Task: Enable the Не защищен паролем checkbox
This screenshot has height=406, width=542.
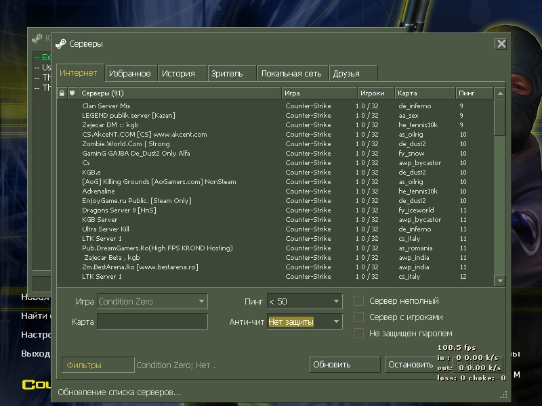Action: [x=358, y=333]
